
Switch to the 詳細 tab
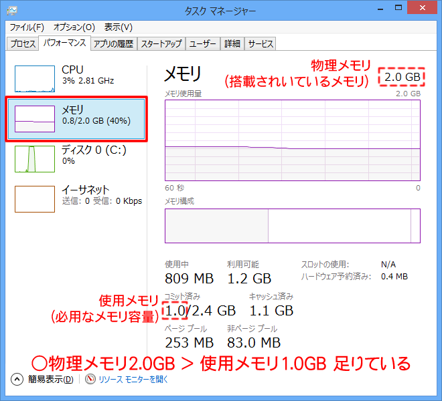[x=232, y=44]
